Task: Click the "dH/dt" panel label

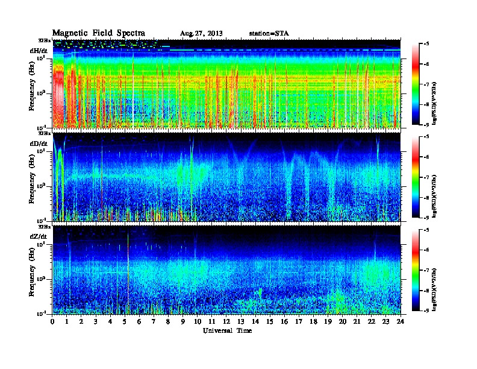Action: [x=39, y=51]
